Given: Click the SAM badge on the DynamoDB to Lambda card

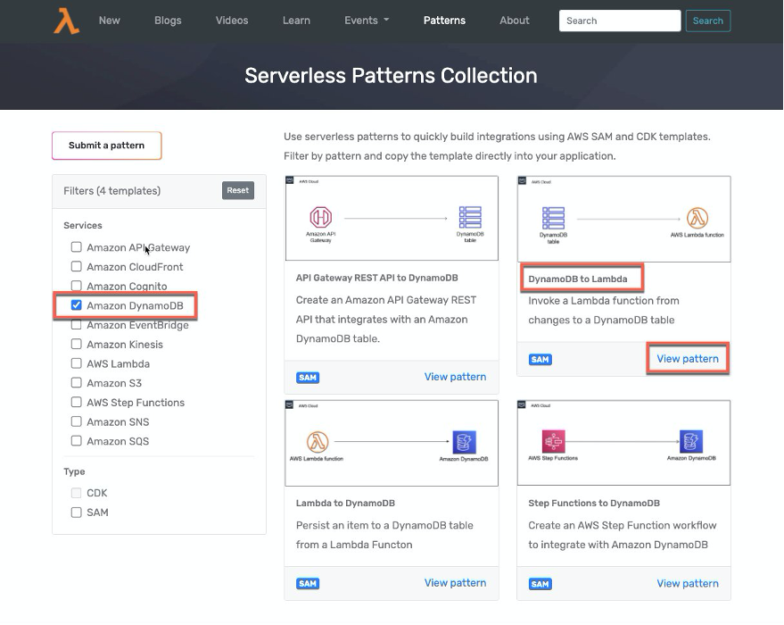Looking at the screenshot, I should point(540,359).
